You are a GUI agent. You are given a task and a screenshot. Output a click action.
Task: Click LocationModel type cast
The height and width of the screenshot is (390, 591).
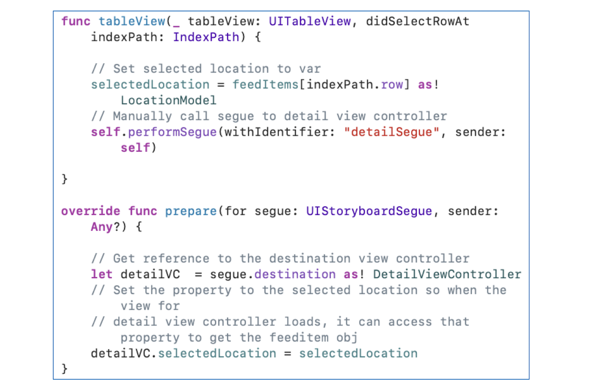(169, 100)
